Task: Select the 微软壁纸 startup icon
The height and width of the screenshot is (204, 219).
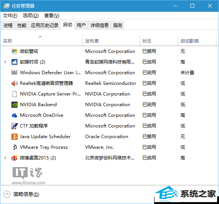Action: 14,51
